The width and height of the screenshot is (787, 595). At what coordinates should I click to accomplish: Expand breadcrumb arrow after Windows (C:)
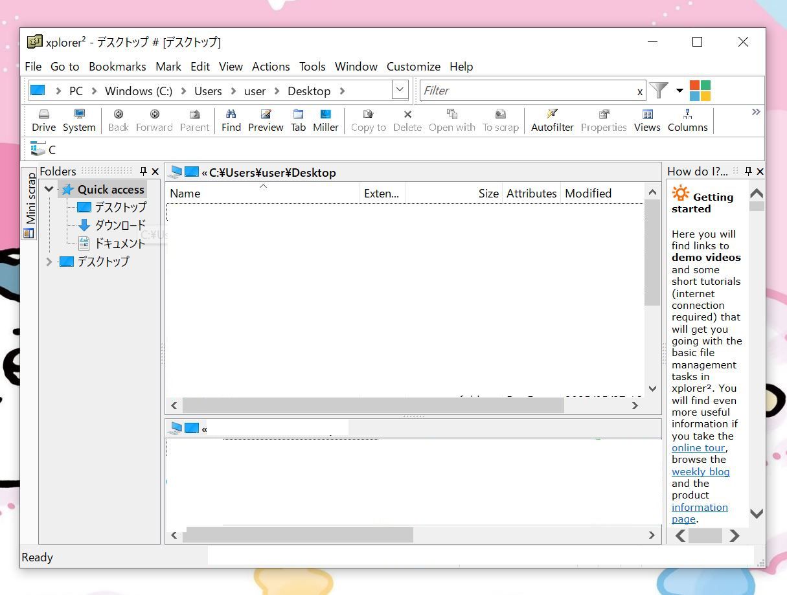(x=183, y=91)
